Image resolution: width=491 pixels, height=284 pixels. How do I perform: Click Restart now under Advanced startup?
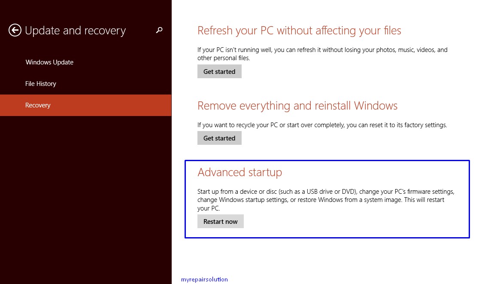220,221
